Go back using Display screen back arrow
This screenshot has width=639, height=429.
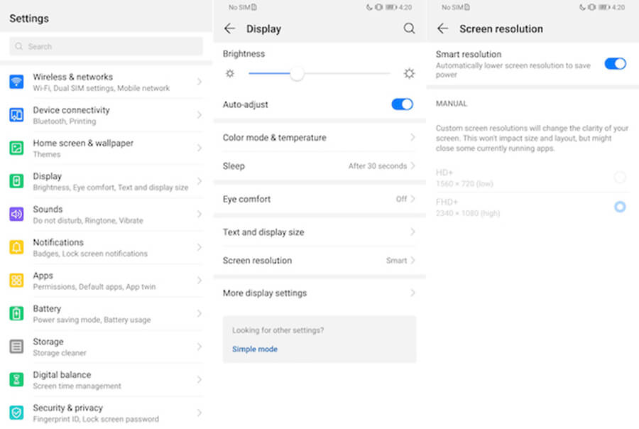229,28
